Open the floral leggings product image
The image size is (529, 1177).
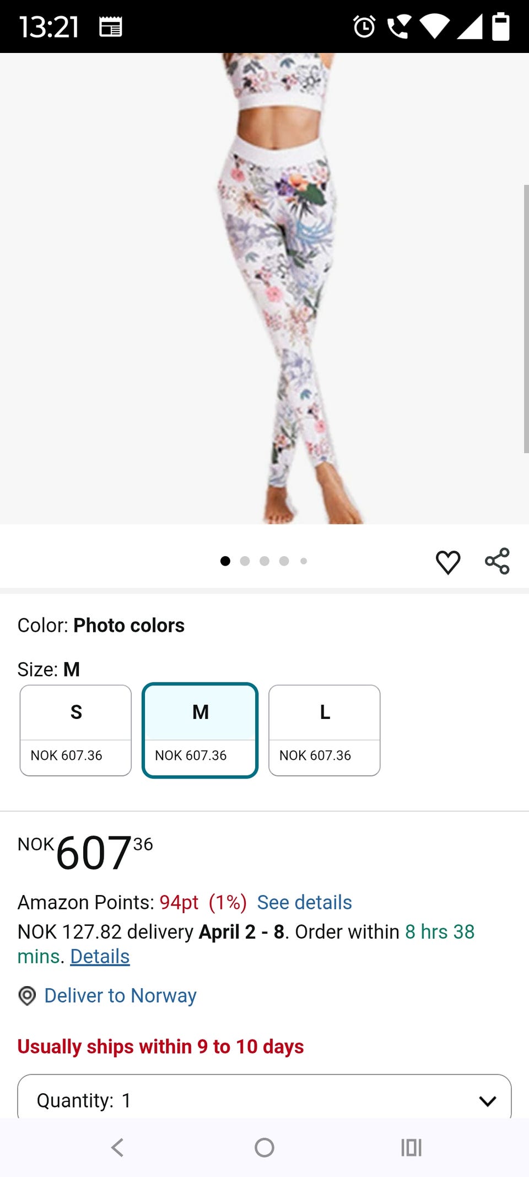264,288
